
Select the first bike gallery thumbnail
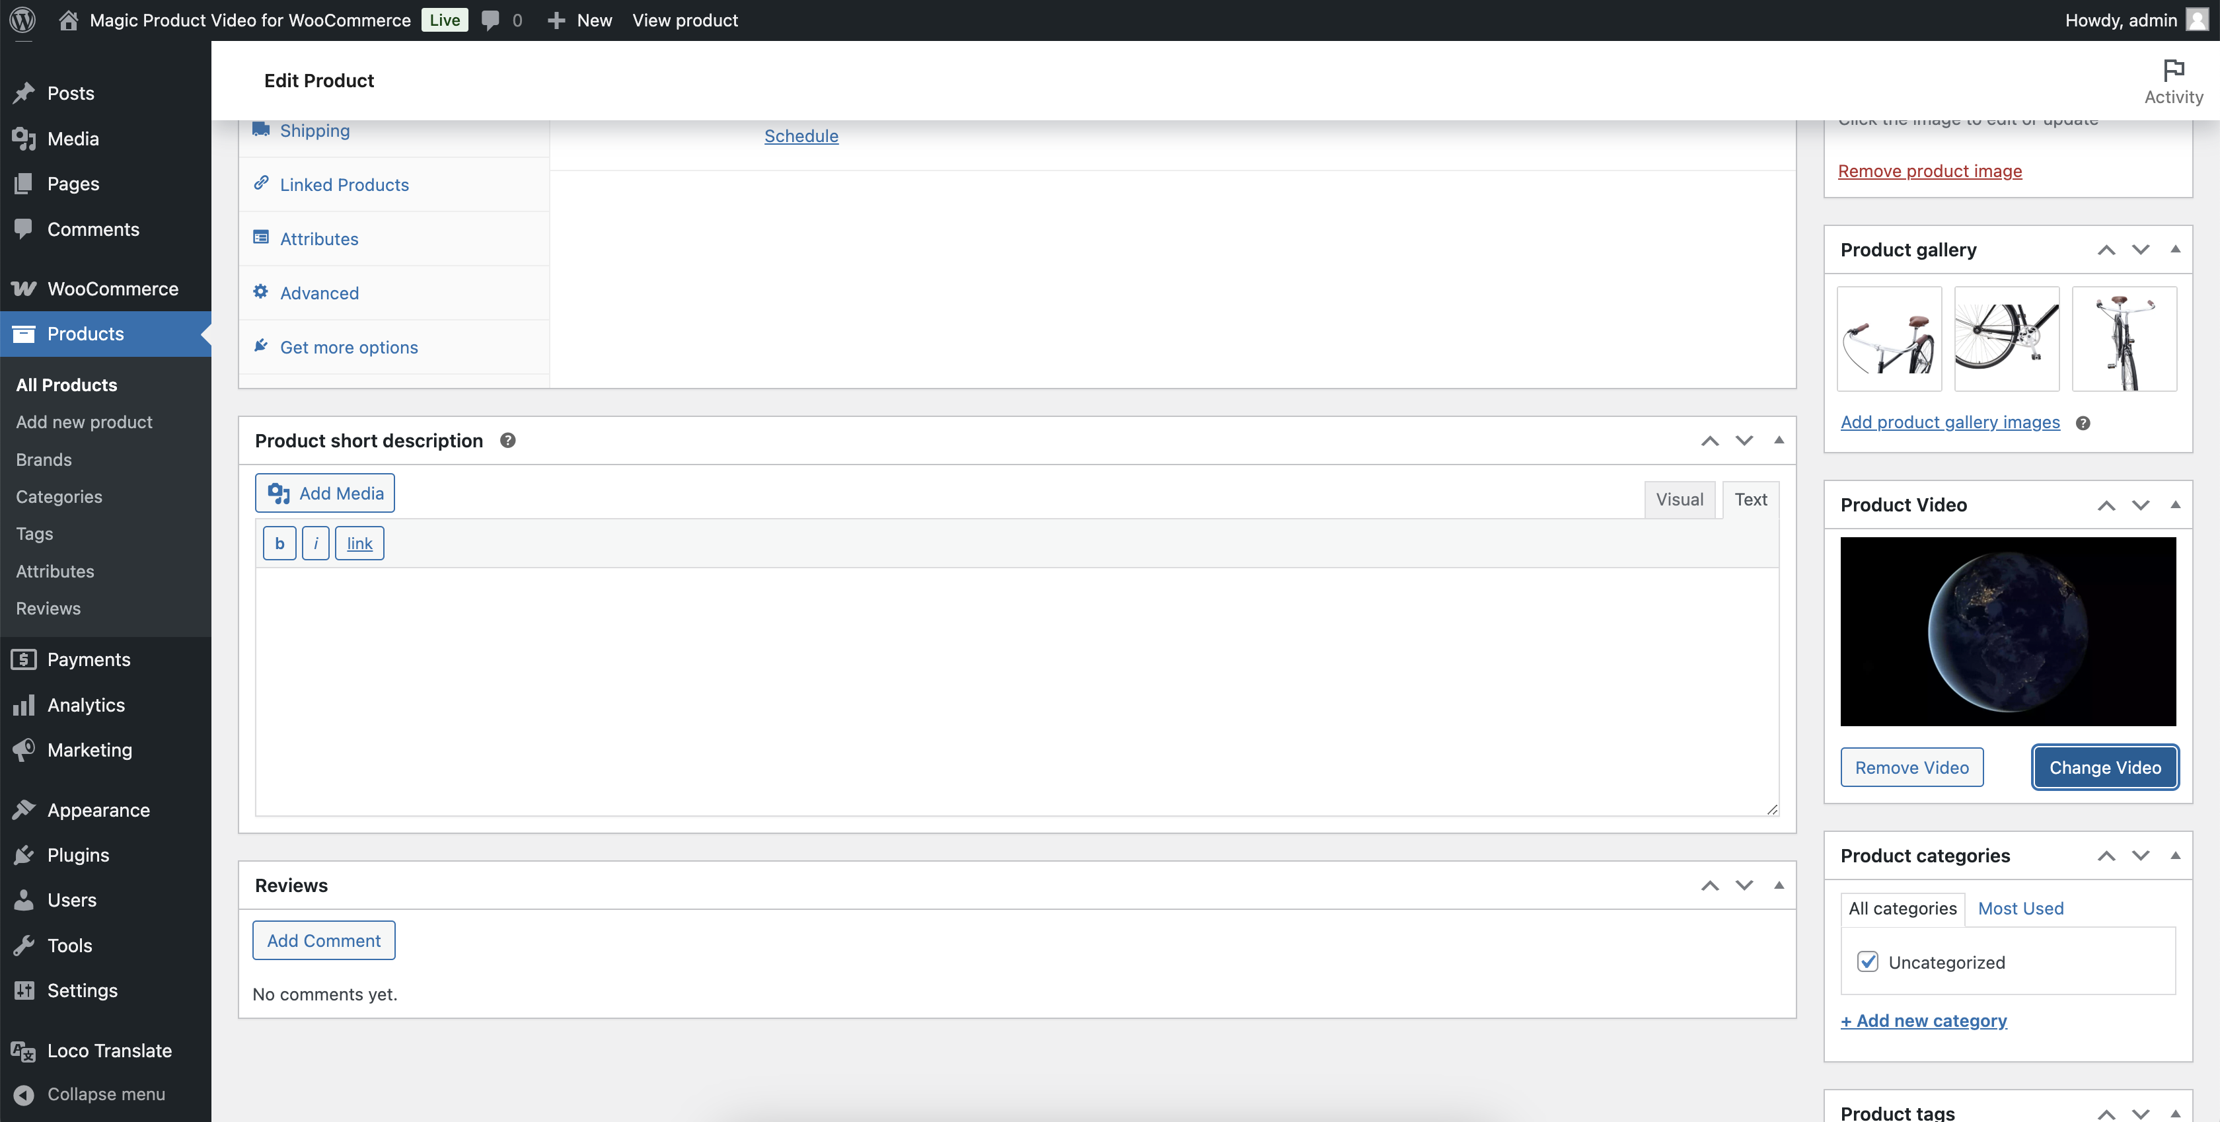pyautogui.click(x=1889, y=339)
